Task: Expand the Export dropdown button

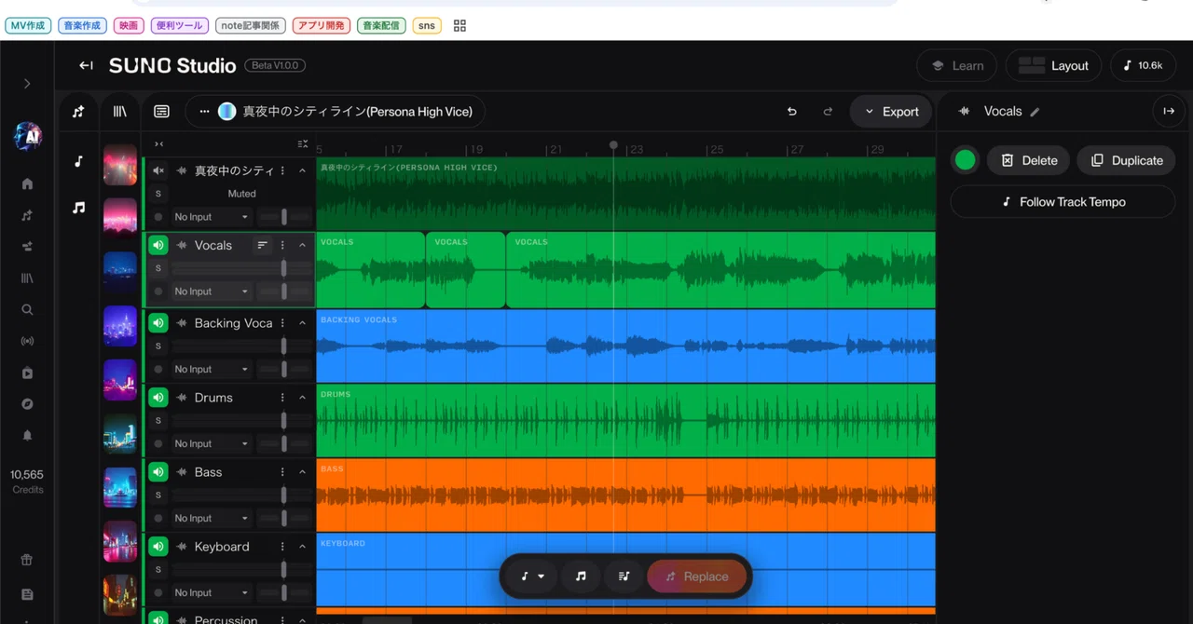Action: pyautogui.click(x=891, y=112)
